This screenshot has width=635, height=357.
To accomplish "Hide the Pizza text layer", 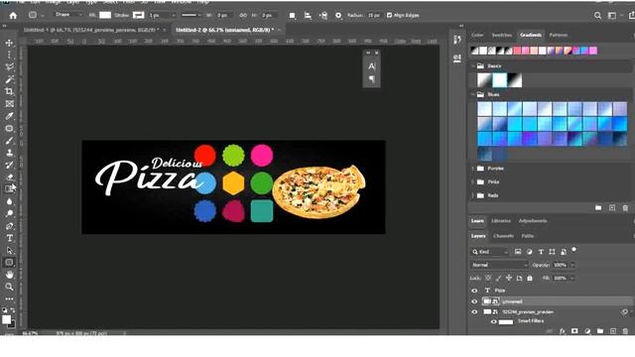I will click(x=474, y=291).
